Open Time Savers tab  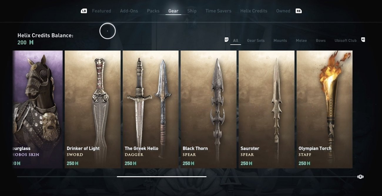(218, 11)
